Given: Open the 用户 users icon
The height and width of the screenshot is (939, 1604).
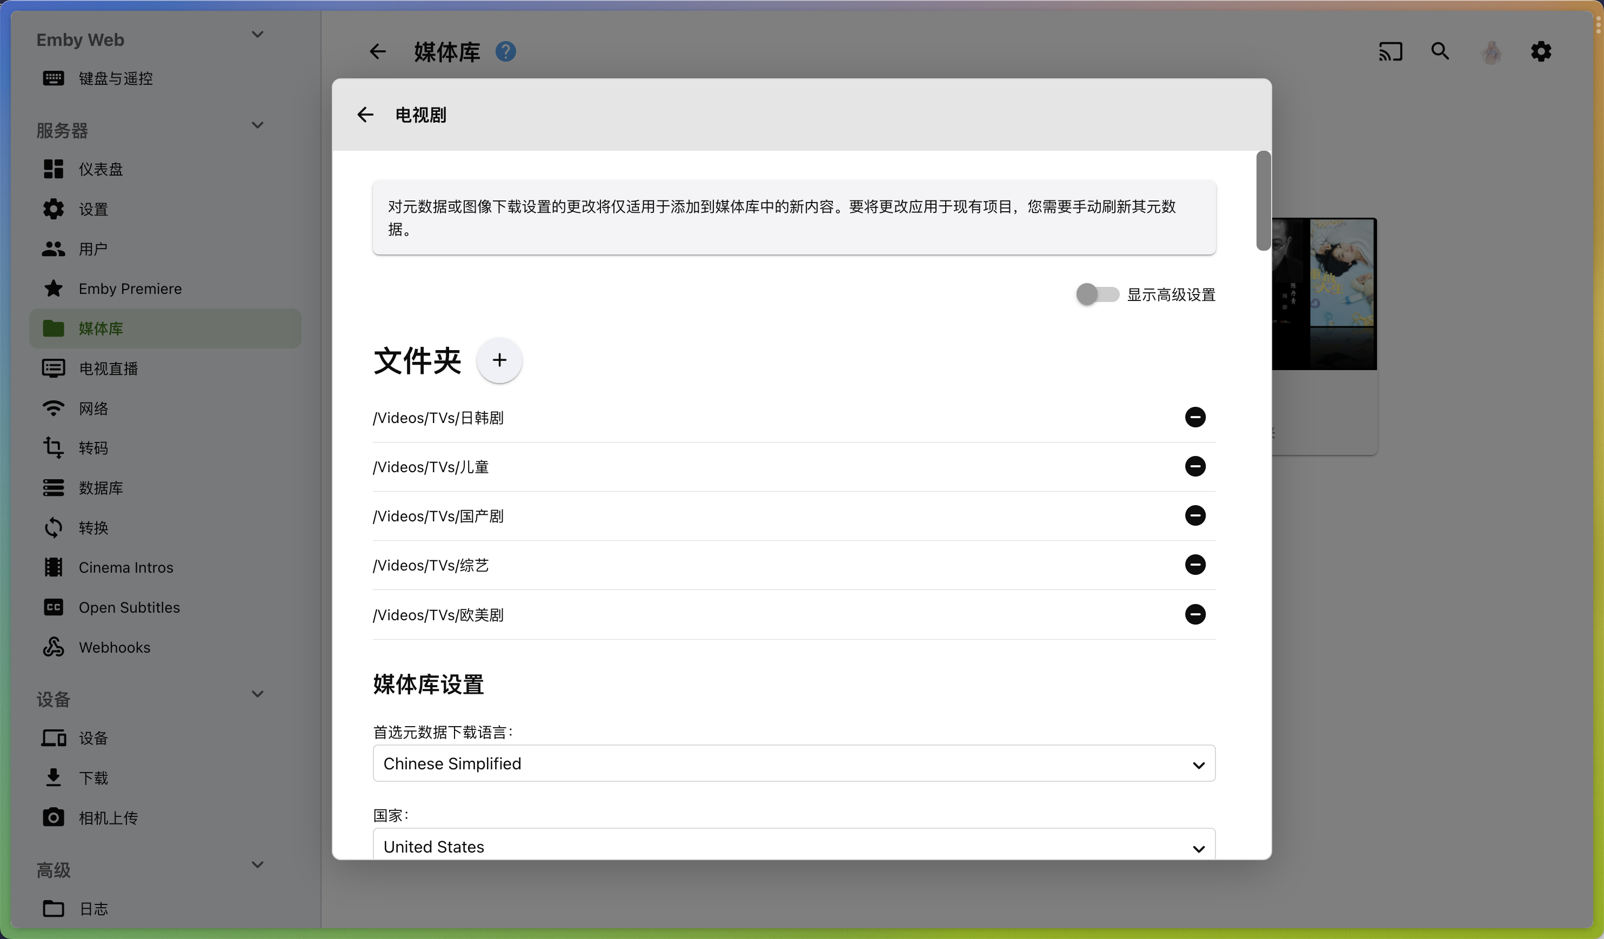Looking at the screenshot, I should pos(54,249).
